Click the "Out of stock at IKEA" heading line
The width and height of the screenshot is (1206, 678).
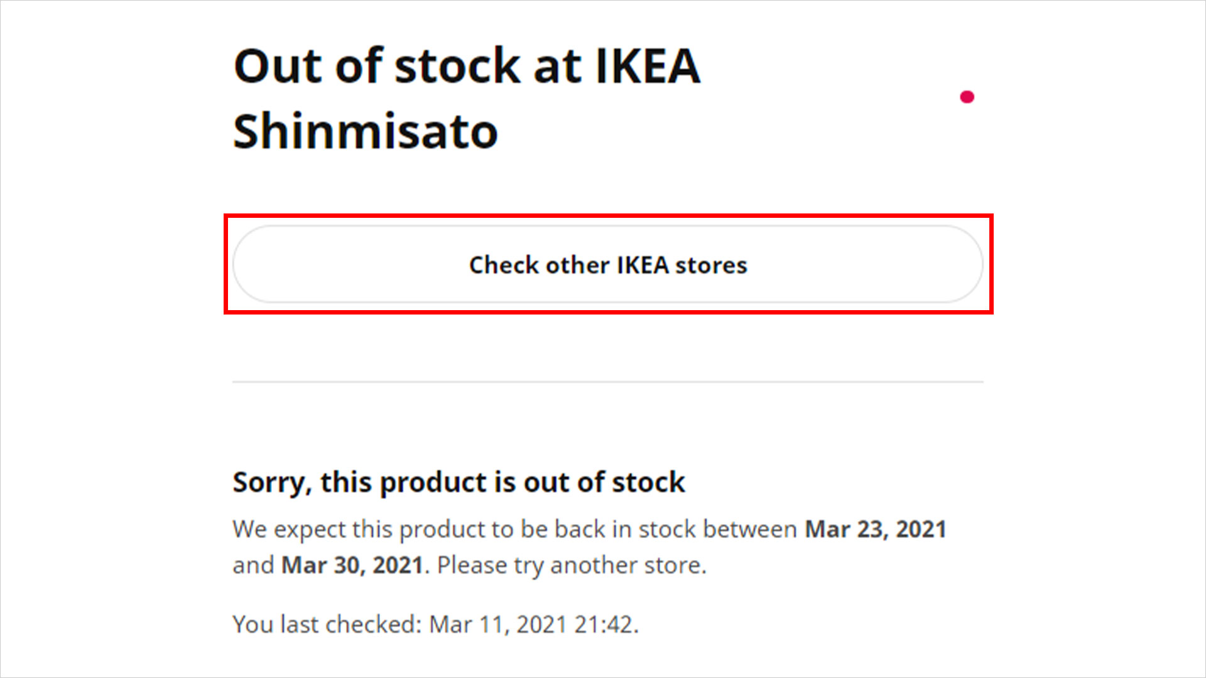click(x=466, y=66)
